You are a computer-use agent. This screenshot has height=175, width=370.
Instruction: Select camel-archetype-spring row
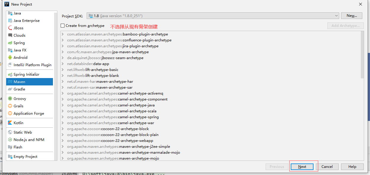(x=211, y=117)
